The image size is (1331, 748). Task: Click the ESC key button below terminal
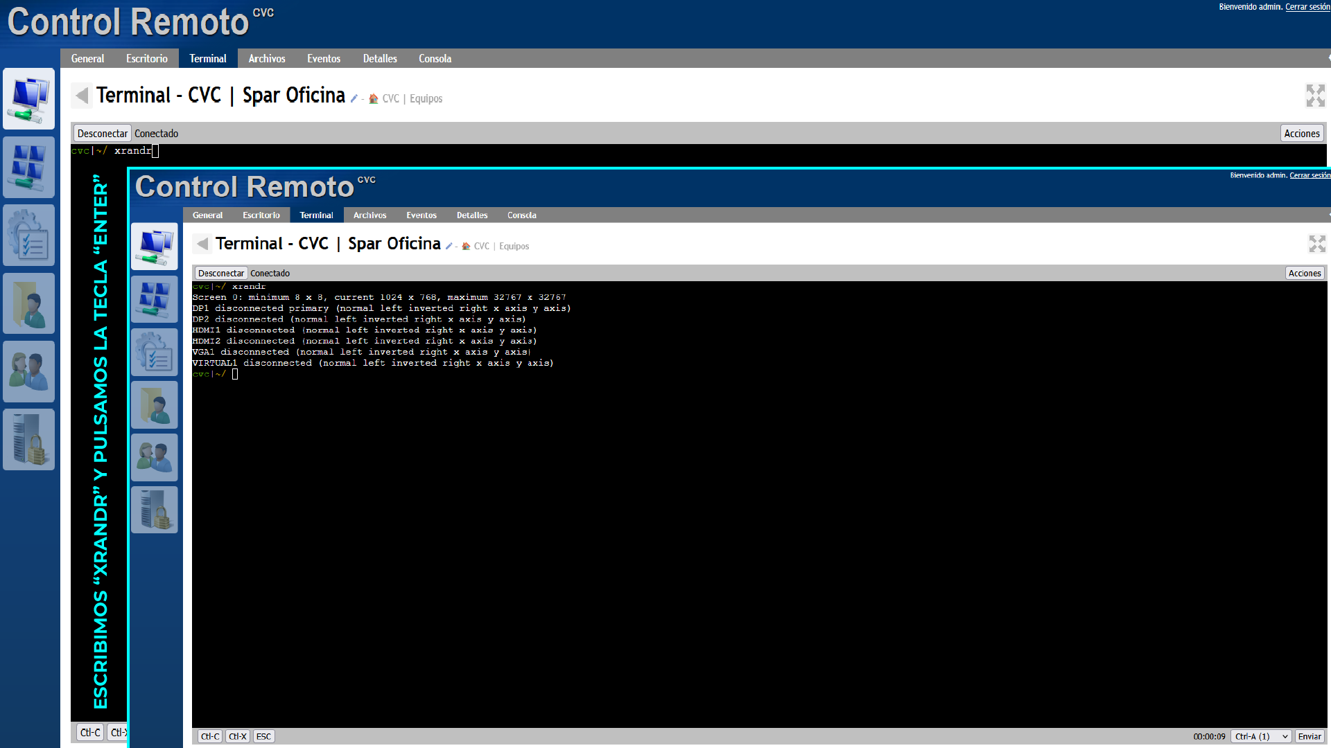[263, 736]
